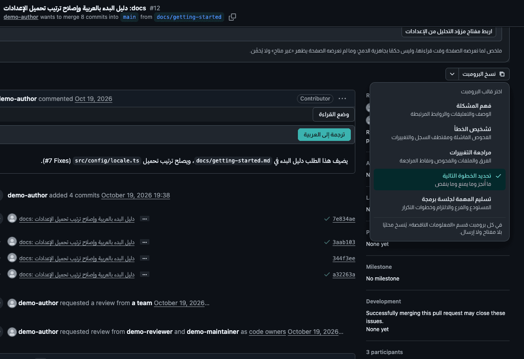524x359 pixels.
Task: Click the src/config/locale.ts inline code
Action: point(107,161)
